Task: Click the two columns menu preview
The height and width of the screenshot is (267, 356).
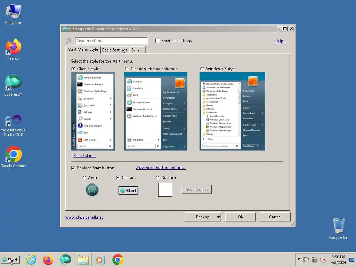Action: coord(156,111)
